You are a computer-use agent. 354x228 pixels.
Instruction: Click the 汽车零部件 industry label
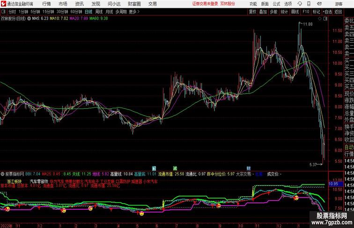(39, 181)
